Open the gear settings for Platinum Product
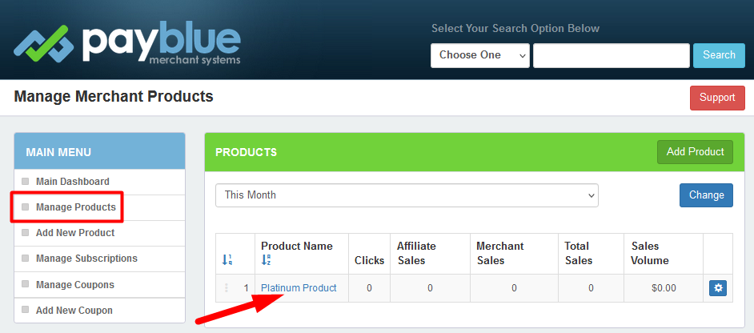 click(718, 288)
